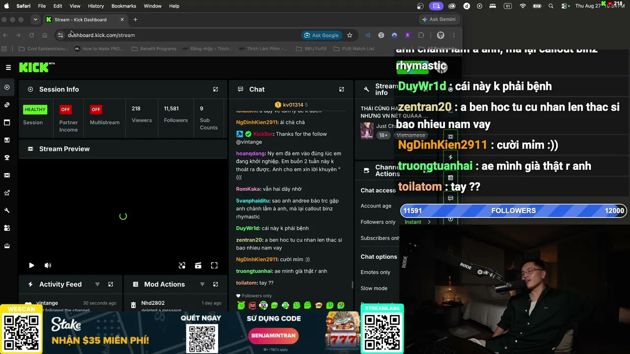Expand the Session Info panel to fullscreen

[x=216, y=89]
